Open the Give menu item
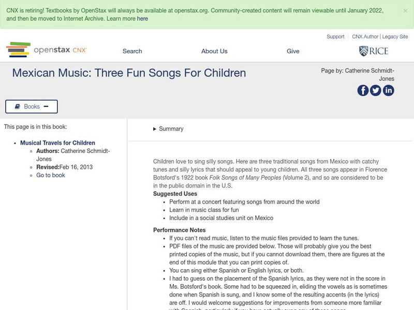The image size is (414, 310). tap(293, 51)
